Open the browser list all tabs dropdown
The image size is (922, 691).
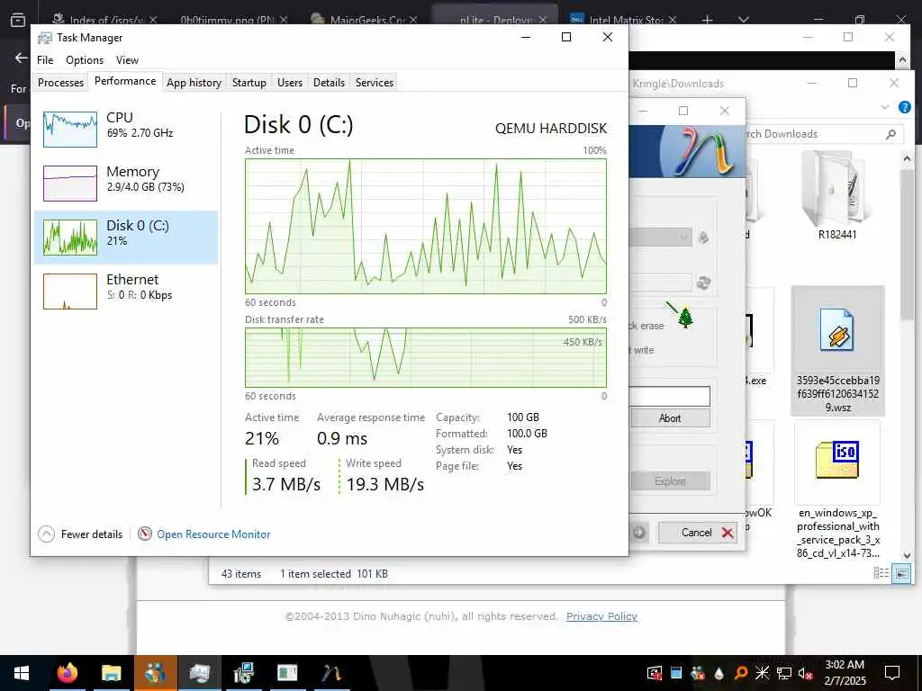[x=743, y=20]
